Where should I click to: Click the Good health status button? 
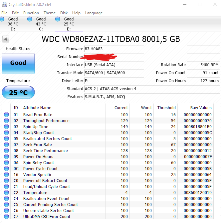click(18, 64)
